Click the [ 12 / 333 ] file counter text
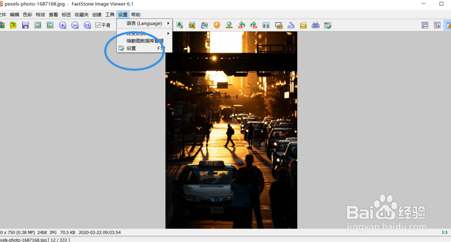This screenshot has height=242, width=451. coord(59,240)
